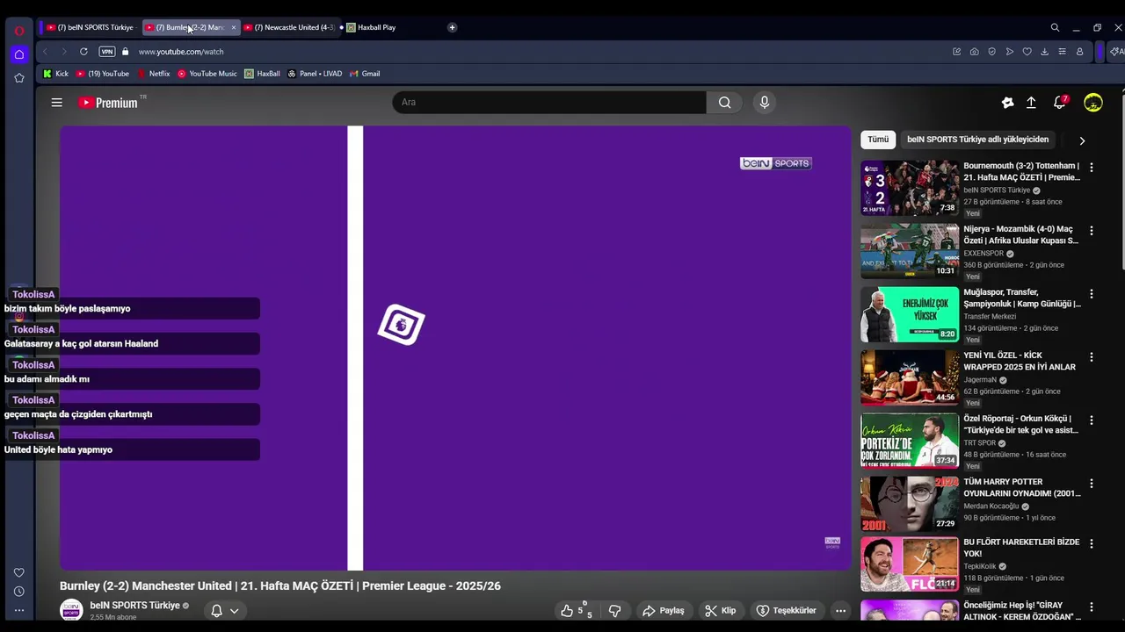This screenshot has height=632, width=1125.
Task: Open options for Özel Röportaj Orkun Kökçü video
Action: pos(1092,420)
